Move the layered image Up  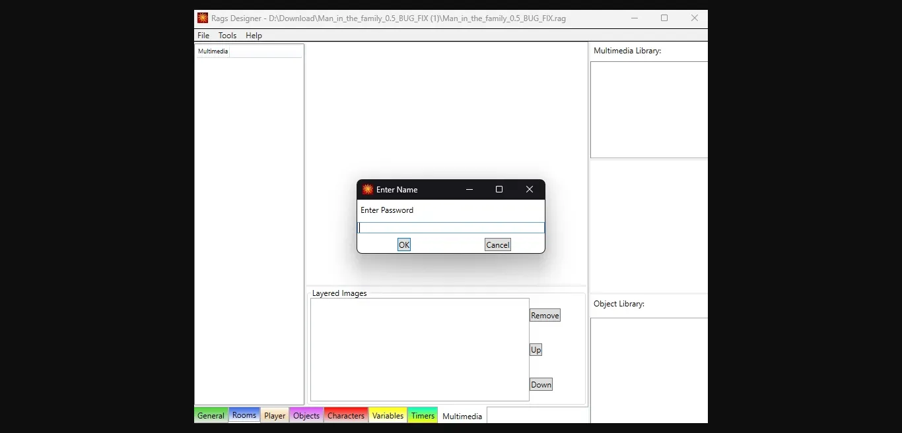[x=536, y=350]
